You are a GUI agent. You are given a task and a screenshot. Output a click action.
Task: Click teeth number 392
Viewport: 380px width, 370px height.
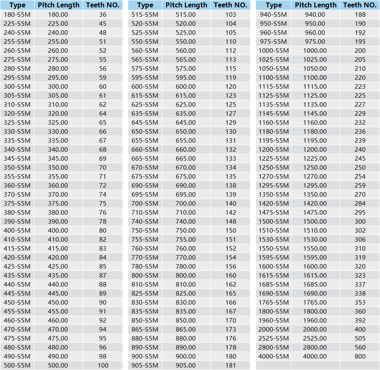(360, 321)
